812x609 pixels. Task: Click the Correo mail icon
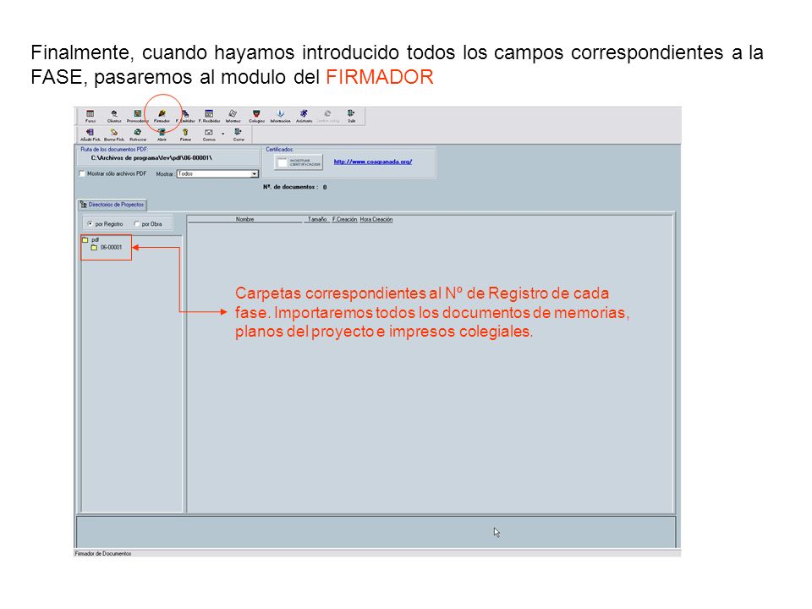pyautogui.click(x=209, y=134)
